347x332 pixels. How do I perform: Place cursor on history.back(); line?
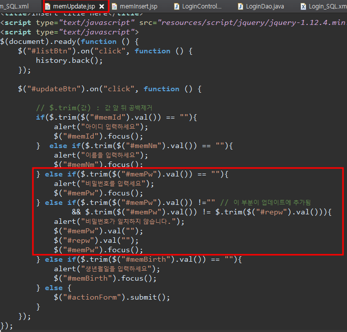coord(69,60)
